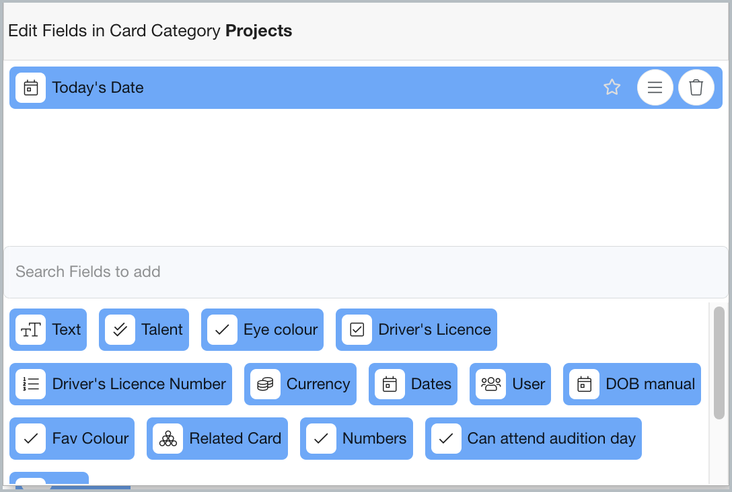
Task: Click the calendar icon beside Today's Date
Action: (x=31, y=88)
